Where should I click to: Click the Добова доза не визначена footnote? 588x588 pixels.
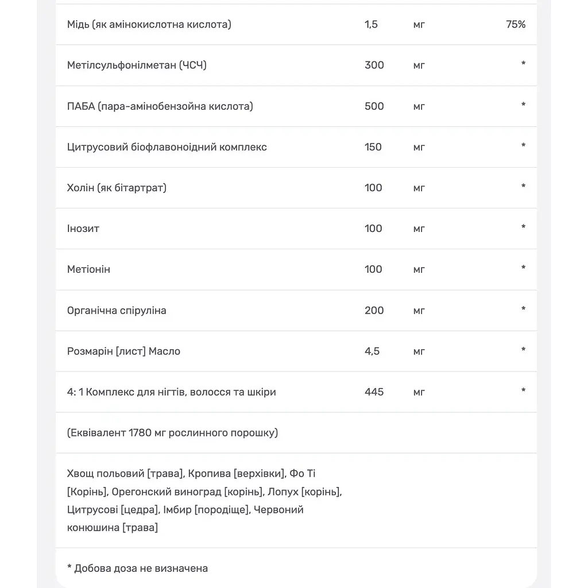point(137,568)
